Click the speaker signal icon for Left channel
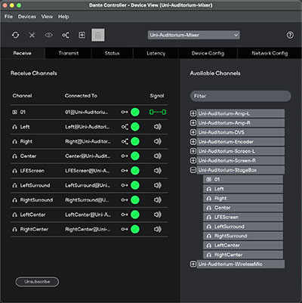This screenshot has height=303, width=302. pyautogui.click(x=158, y=127)
